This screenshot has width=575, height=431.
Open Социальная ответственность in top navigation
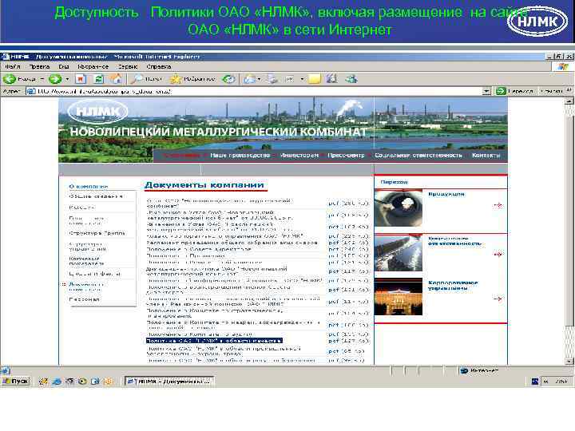(x=418, y=156)
